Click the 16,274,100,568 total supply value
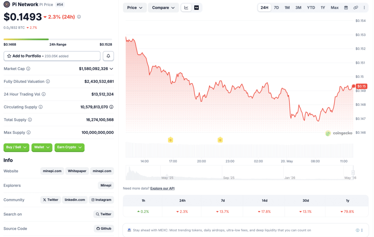The height and width of the screenshot is (237, 374). [100, 120]
